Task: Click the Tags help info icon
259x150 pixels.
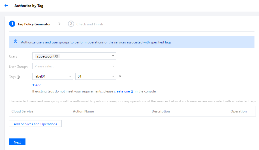Action: [18, 77]
